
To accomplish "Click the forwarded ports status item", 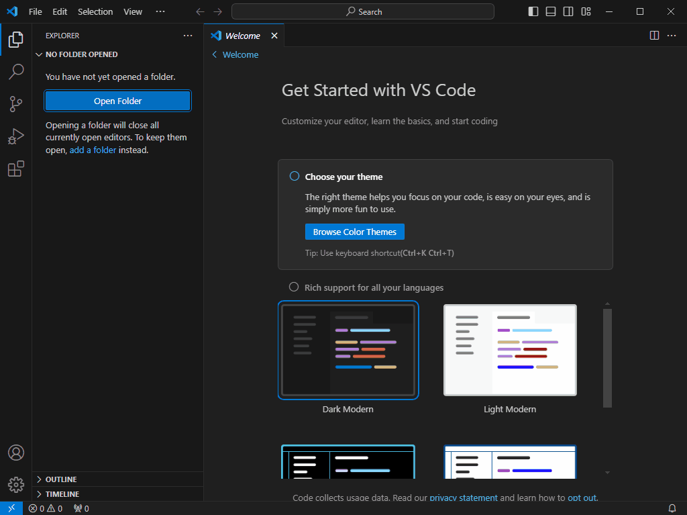I will pos(81,508).
